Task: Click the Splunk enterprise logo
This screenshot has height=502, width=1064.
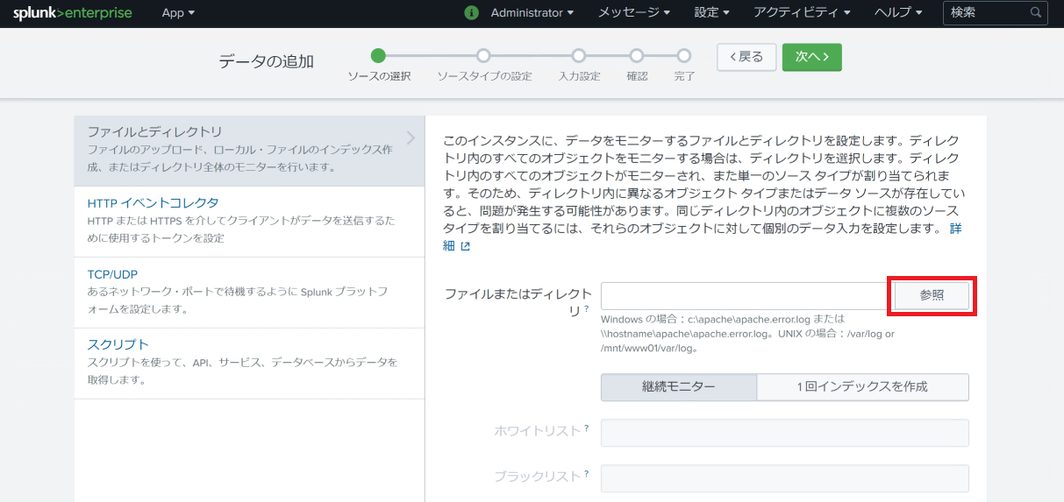Action: pyautogui.click(x=72, y=13)
